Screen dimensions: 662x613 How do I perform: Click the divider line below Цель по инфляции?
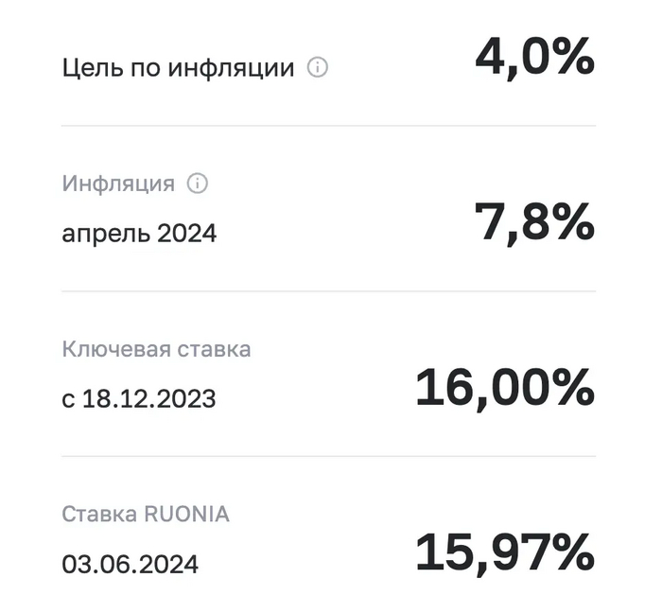coord(328,126)
